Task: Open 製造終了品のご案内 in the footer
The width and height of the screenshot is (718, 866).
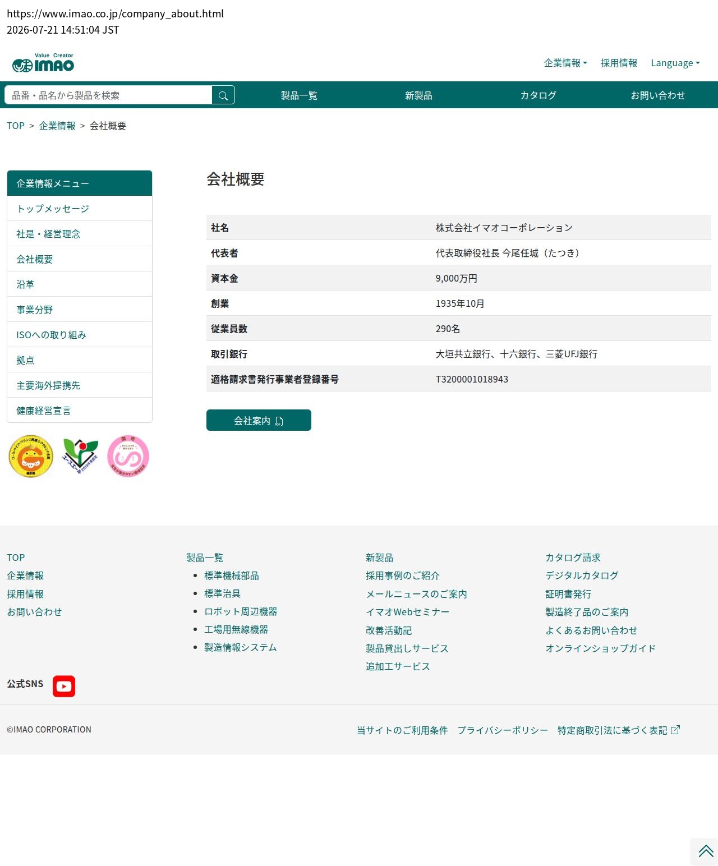Action: coord(587,612)
